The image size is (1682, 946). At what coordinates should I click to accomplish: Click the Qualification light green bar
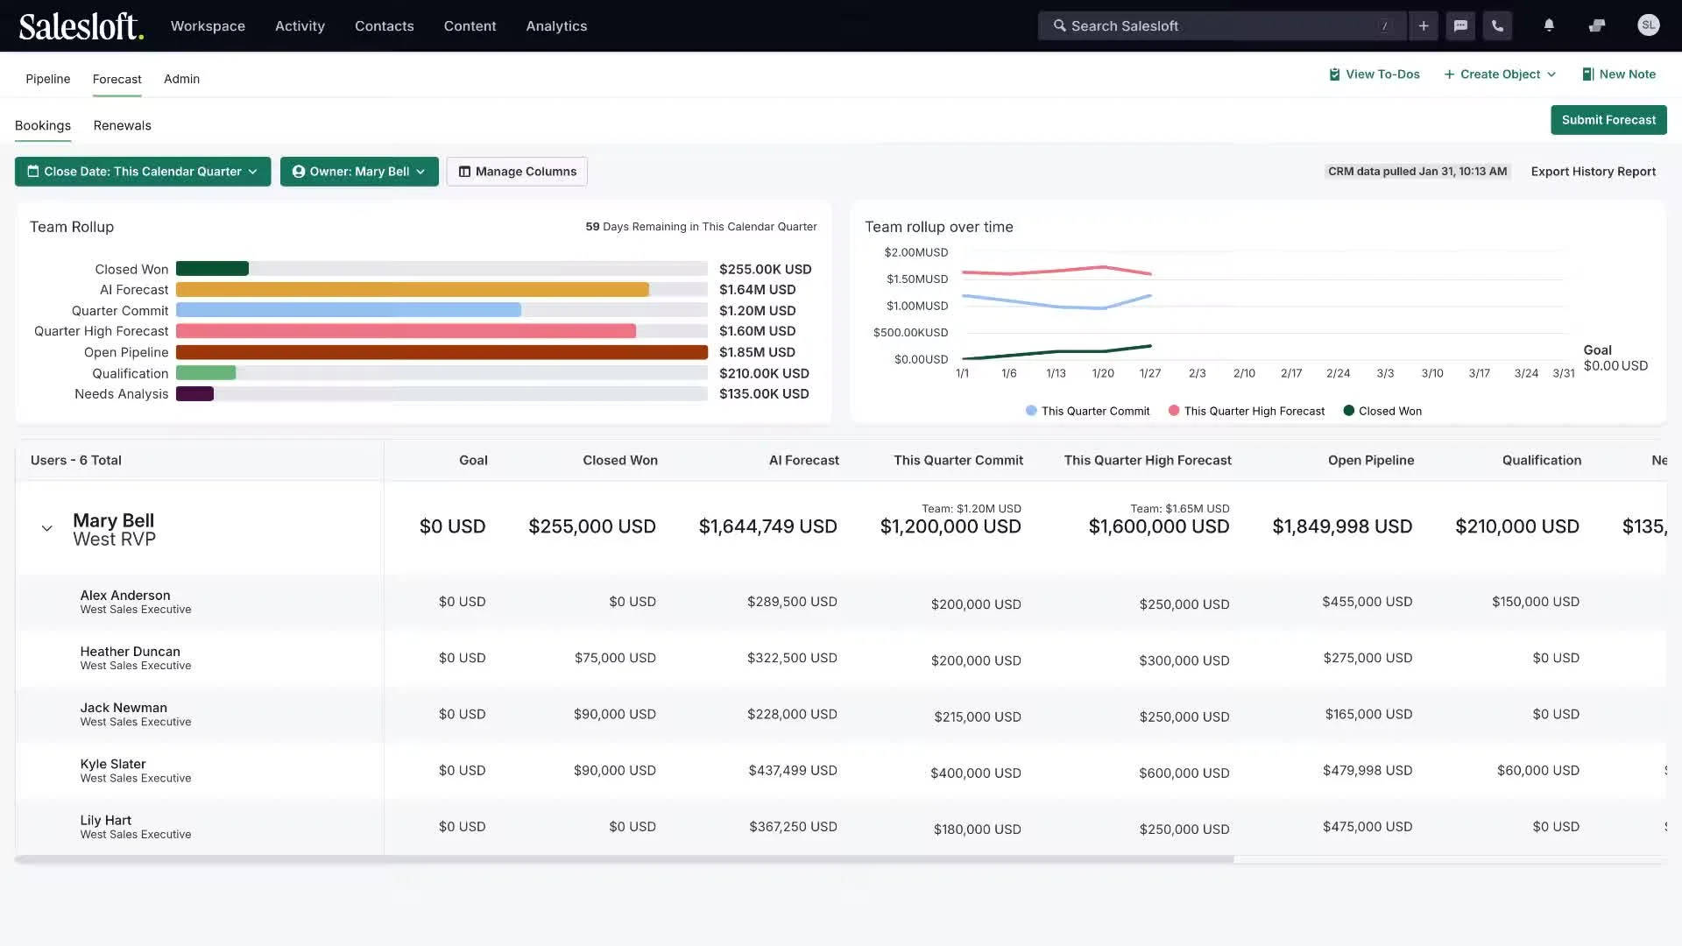(206, 373)
